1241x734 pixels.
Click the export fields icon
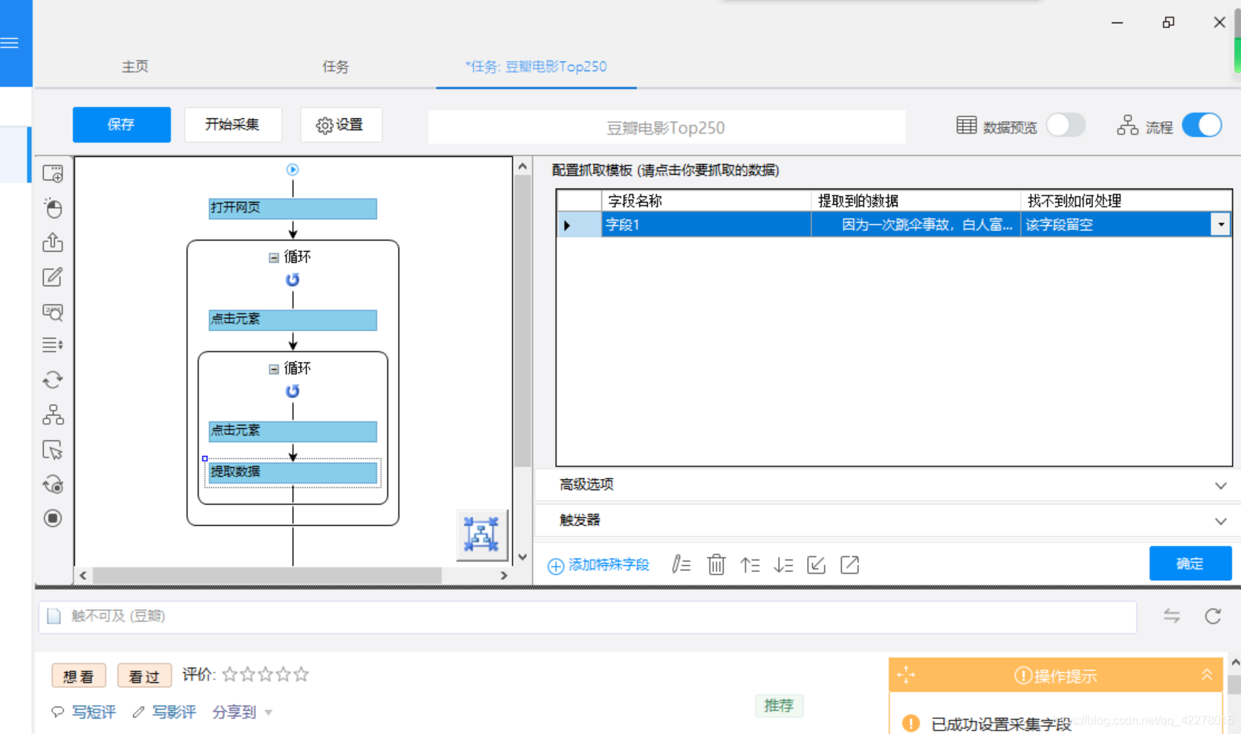point(849,565)
